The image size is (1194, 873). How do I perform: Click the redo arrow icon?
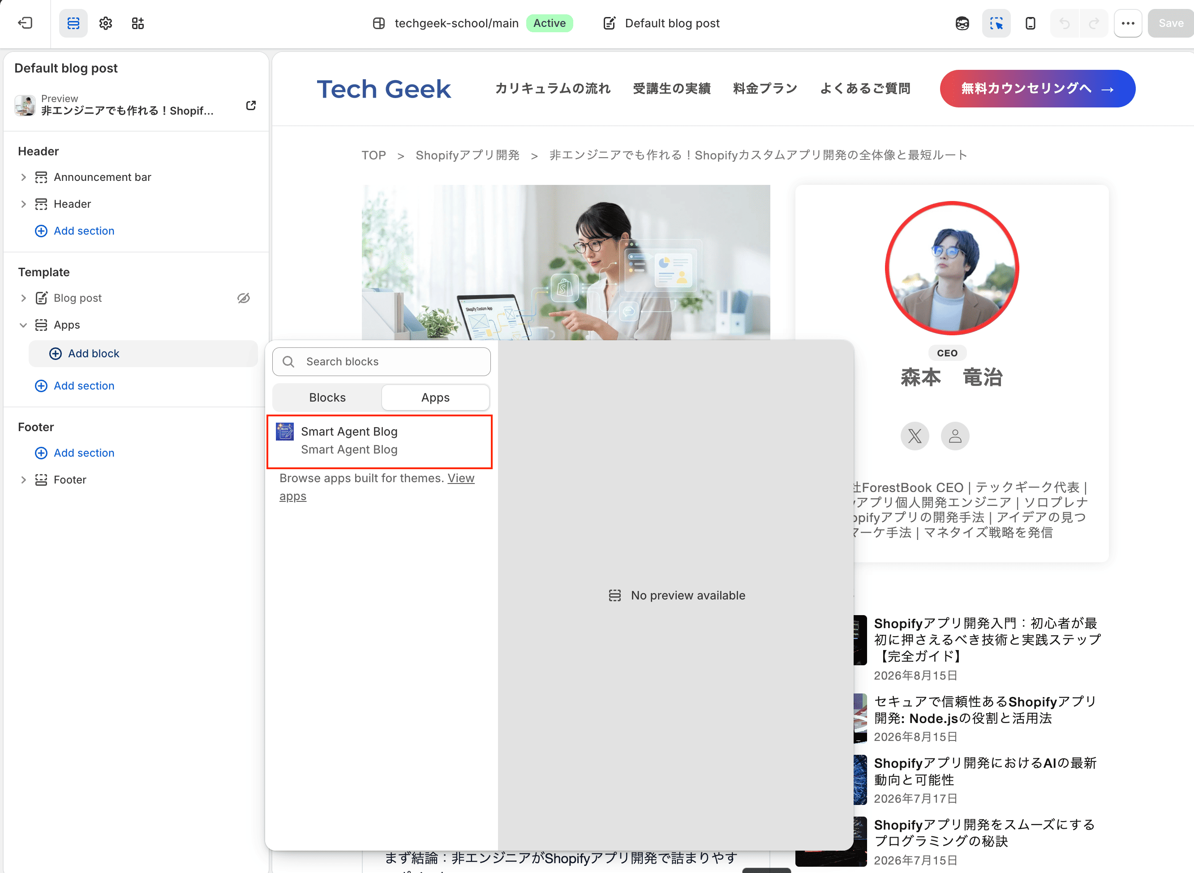point(1094,23)
